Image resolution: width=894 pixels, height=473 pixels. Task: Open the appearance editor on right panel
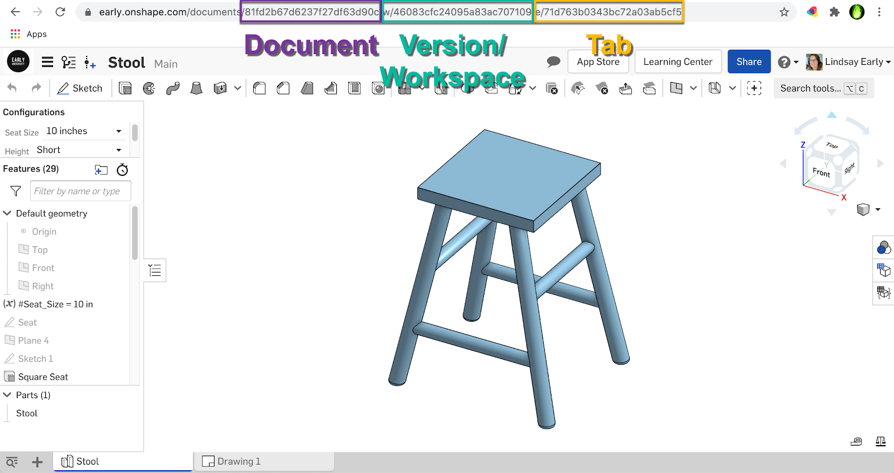click(x=883, y=247)
